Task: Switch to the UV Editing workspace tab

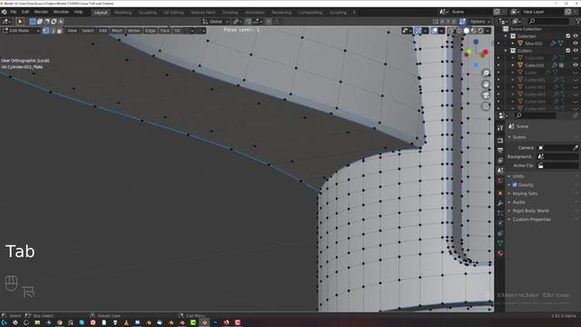Action: click(x=173, y=12)
